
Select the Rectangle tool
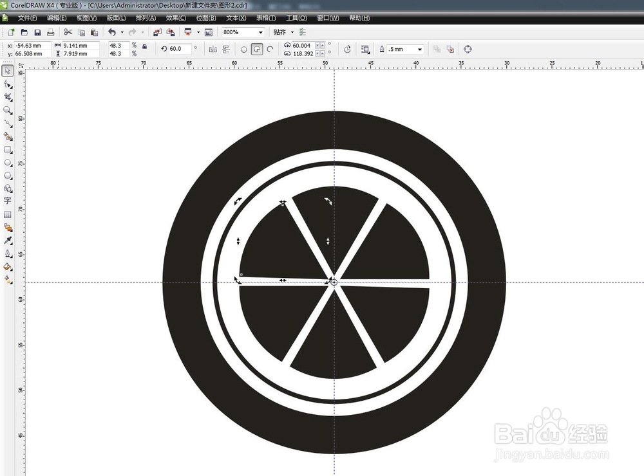7,150
